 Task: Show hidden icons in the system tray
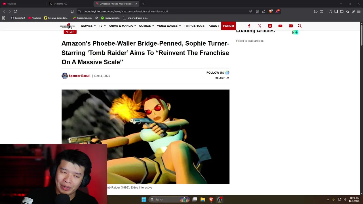(328, 199)
